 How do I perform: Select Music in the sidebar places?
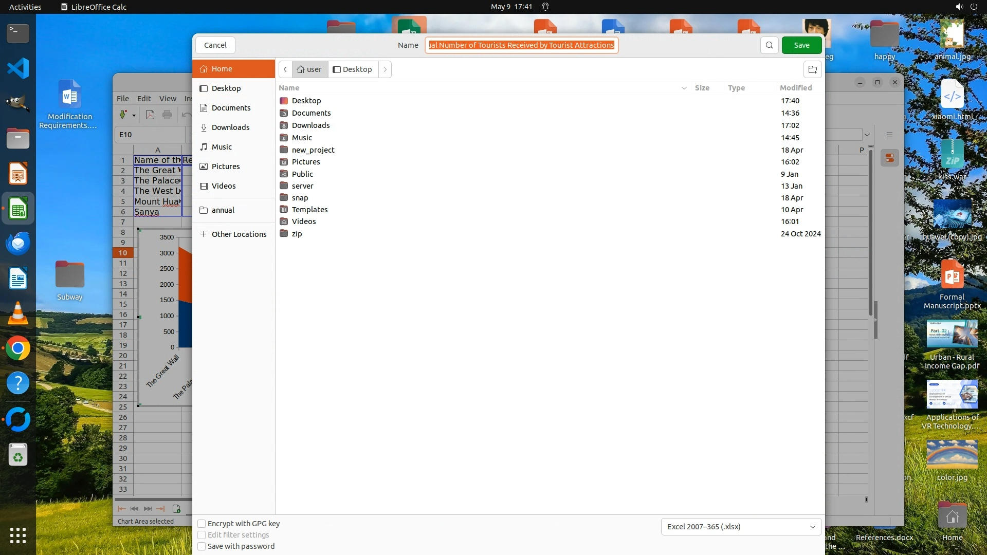[222, 147]
